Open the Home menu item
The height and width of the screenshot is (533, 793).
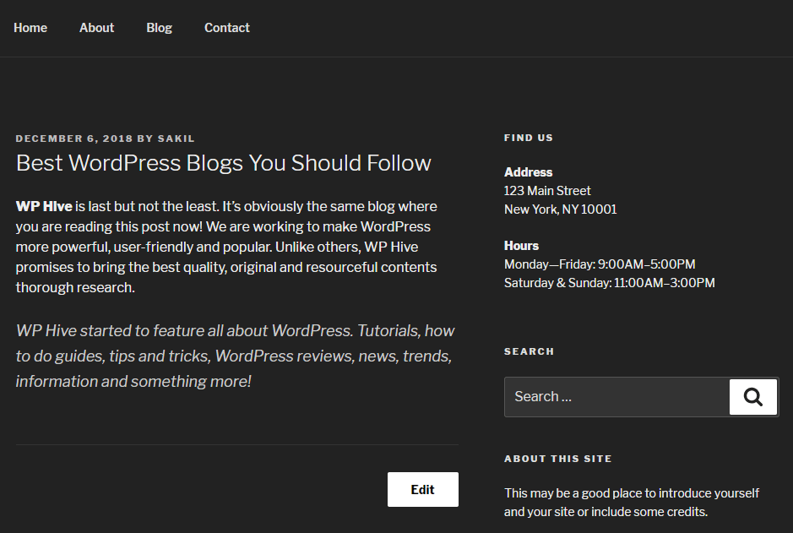pyautogui.click(x=30, y=28)
